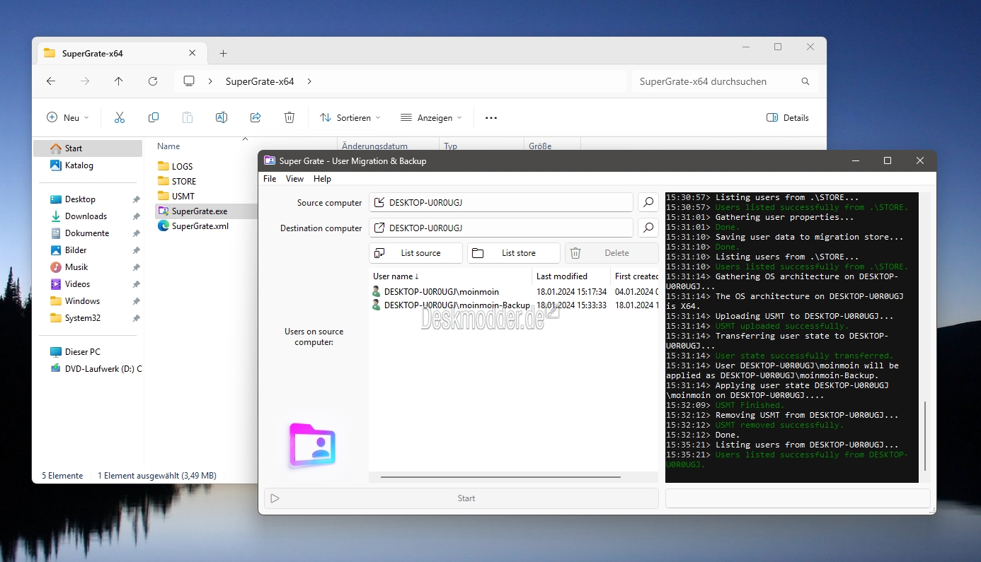981x562 pixels.
Task: Select the LOGS folder
Action: pos(176,166)
